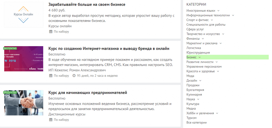This screenshot has height=128, width=272.
Task: Select 'Иностранные языки' category
Action: tap(201, 11)
